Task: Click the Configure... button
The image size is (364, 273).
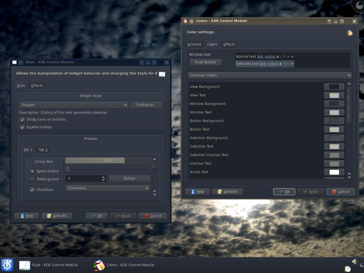Action: (146, 105)
